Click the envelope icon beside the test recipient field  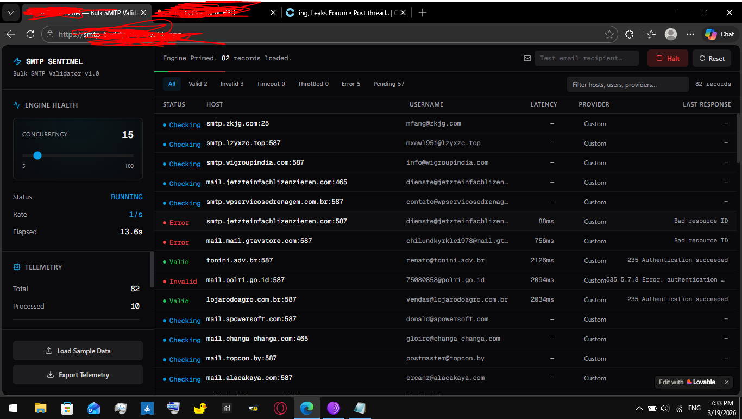tap(527, 58)
